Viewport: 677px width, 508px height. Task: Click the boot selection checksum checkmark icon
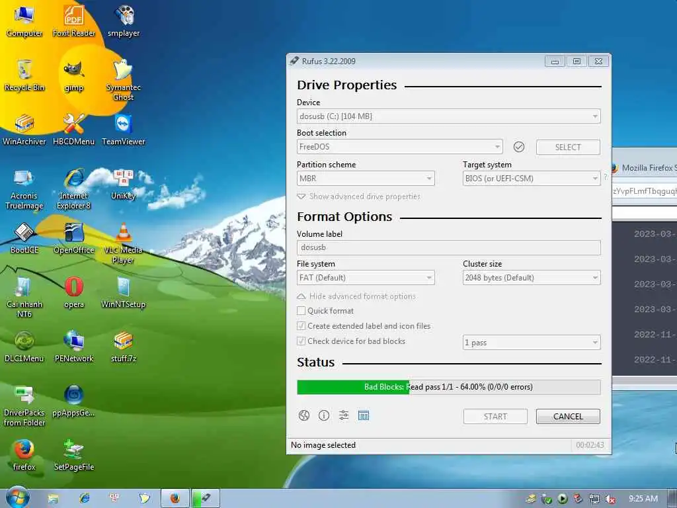pyautogui.click(x=519, y=147)
